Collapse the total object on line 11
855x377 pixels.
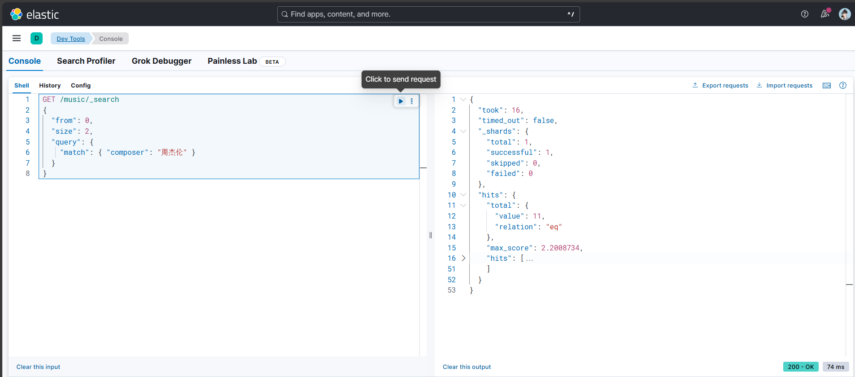[x=463, y=206]
